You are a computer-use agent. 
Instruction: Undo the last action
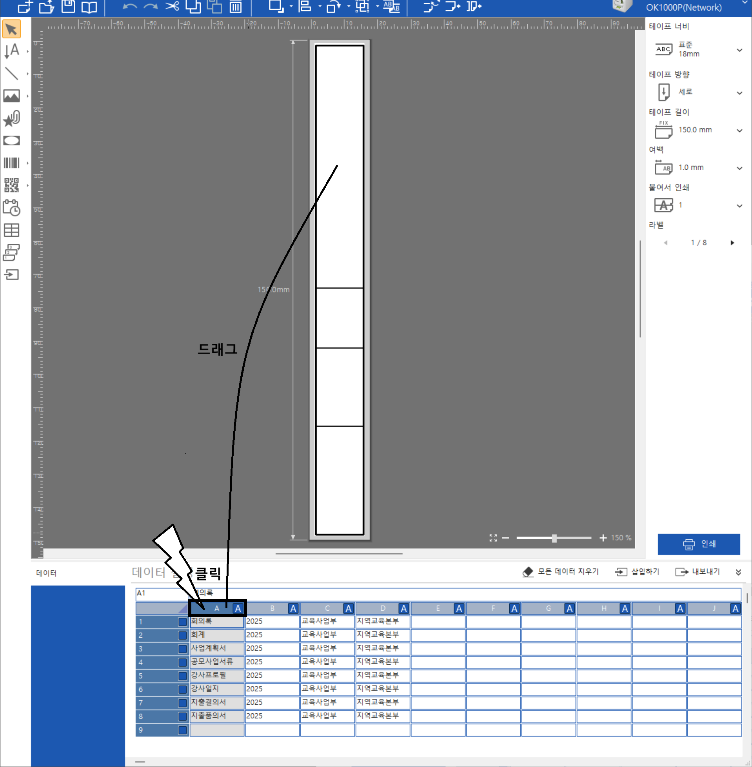(129, 7)
